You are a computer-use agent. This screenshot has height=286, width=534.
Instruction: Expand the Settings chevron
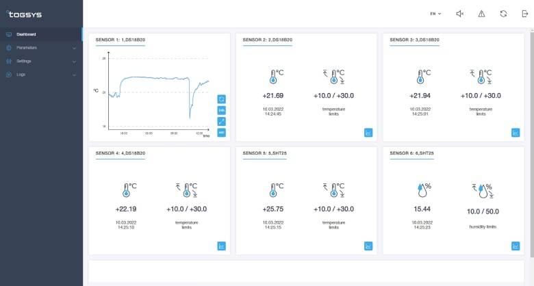coord(74,62)
